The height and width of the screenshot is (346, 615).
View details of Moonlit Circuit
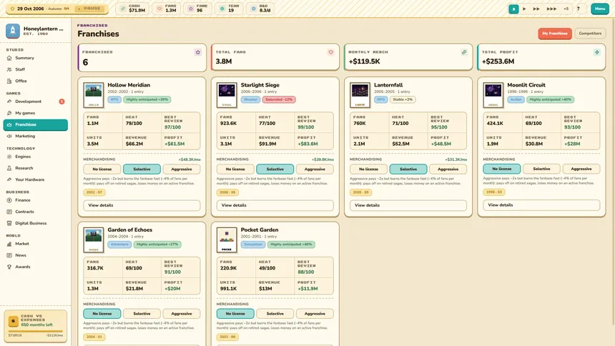[541, 204]
